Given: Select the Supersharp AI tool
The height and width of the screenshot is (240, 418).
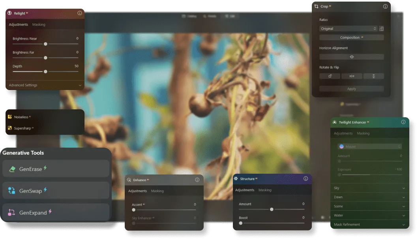Looking at the screenshot, I should coord(23,128).
